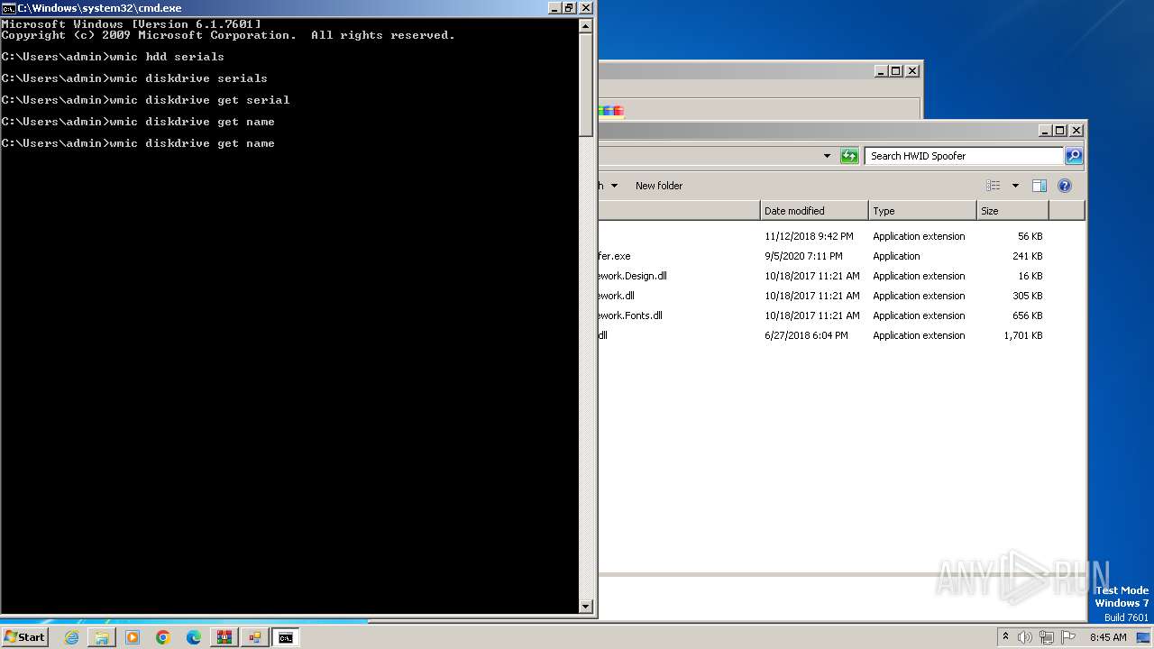This screenshot has width=1154, height=649.
Task: Open the dropdown left of New folder
Action: click(615, 186)
